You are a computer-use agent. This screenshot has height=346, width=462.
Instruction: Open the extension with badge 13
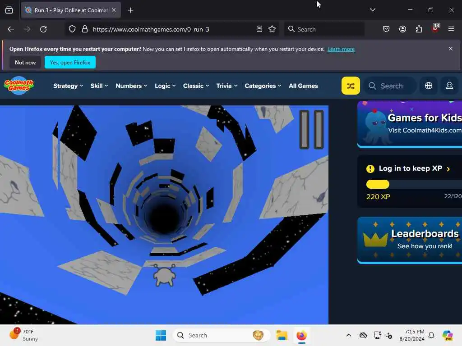coord(435,28)
